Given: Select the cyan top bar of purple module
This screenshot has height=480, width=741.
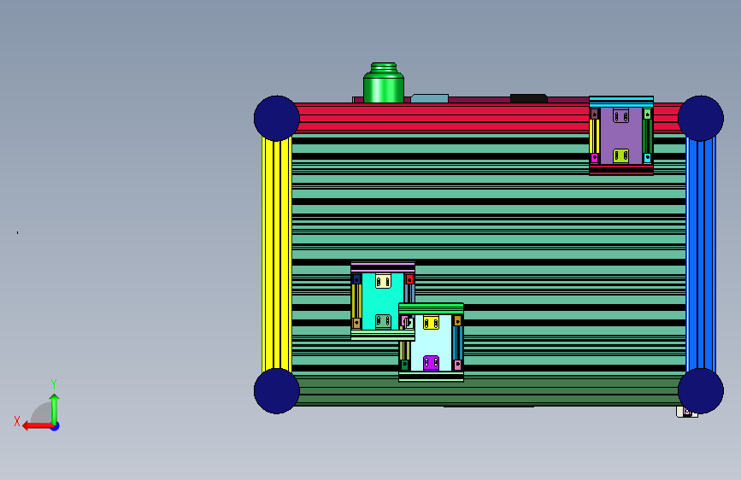Looking at the screenshot, I should [x=621, y=102].
